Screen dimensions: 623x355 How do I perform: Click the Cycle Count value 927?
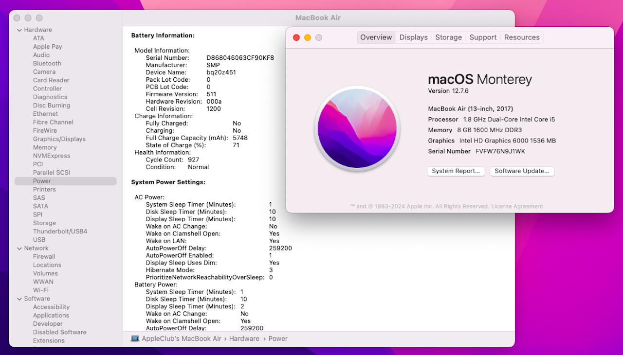click(193, 160)
